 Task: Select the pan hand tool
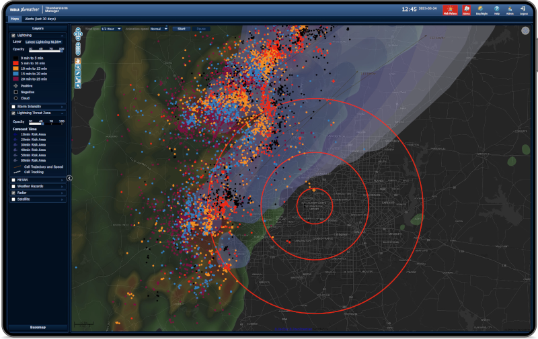coord(78,61)
